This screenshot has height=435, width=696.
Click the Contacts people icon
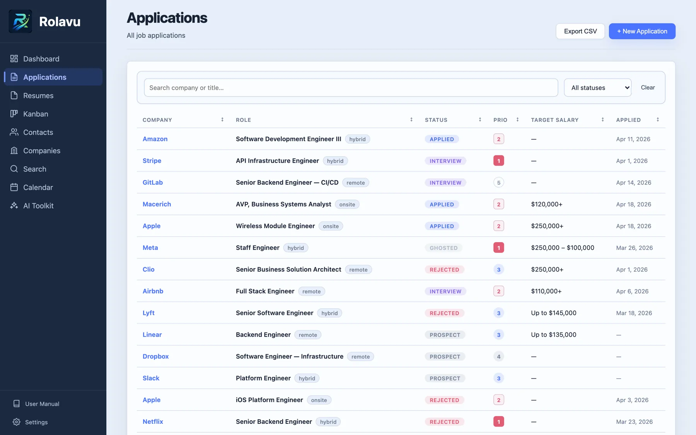pos(14,132)
